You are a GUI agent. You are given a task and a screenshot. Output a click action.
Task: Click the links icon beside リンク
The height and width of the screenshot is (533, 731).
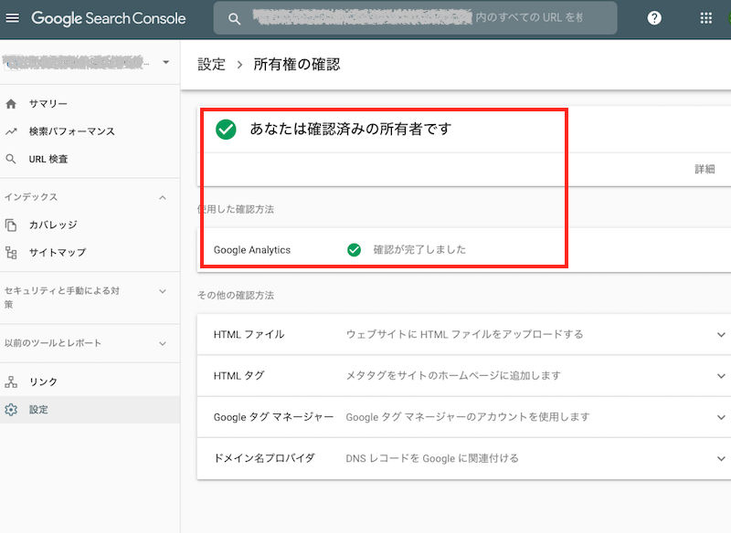point(11,381)
